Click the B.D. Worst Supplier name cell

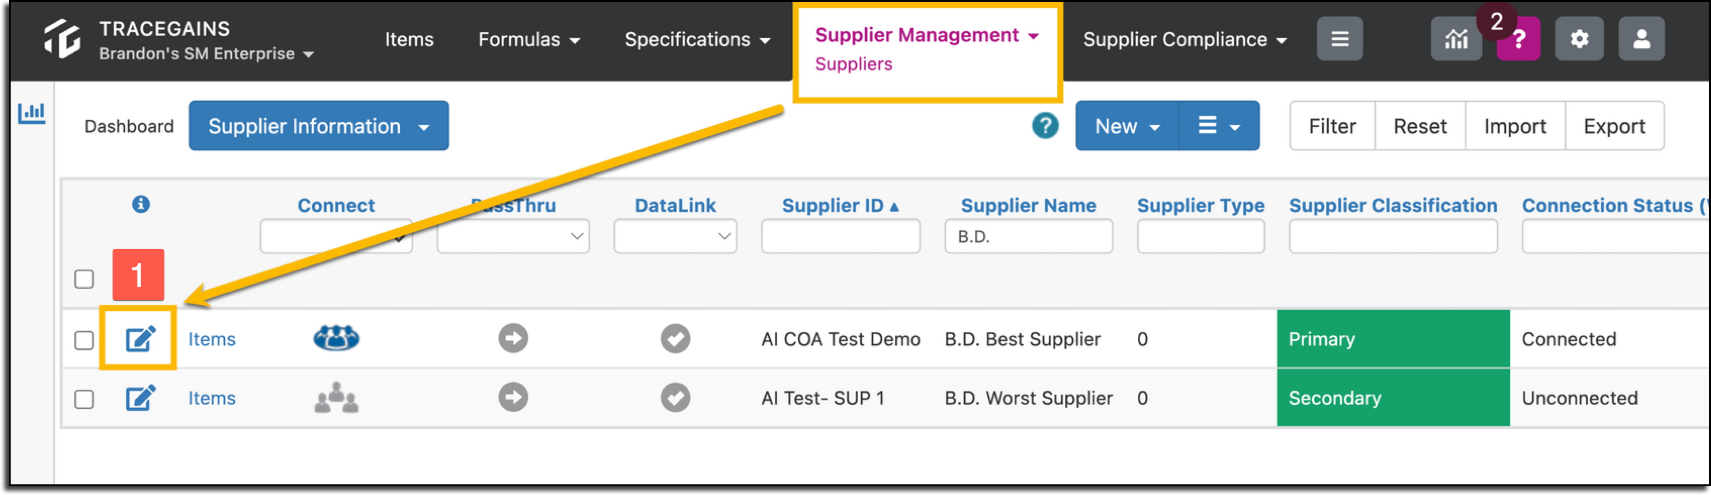click(1028, 398)
